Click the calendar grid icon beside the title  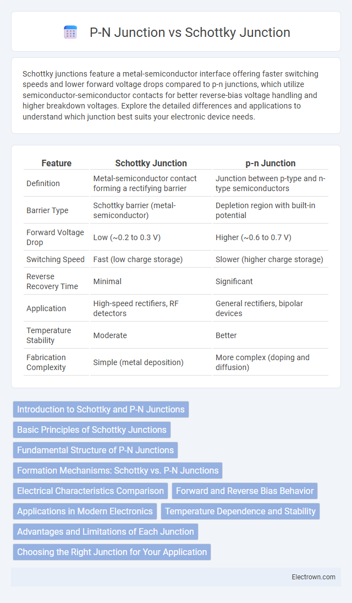[x=70, y=32]
